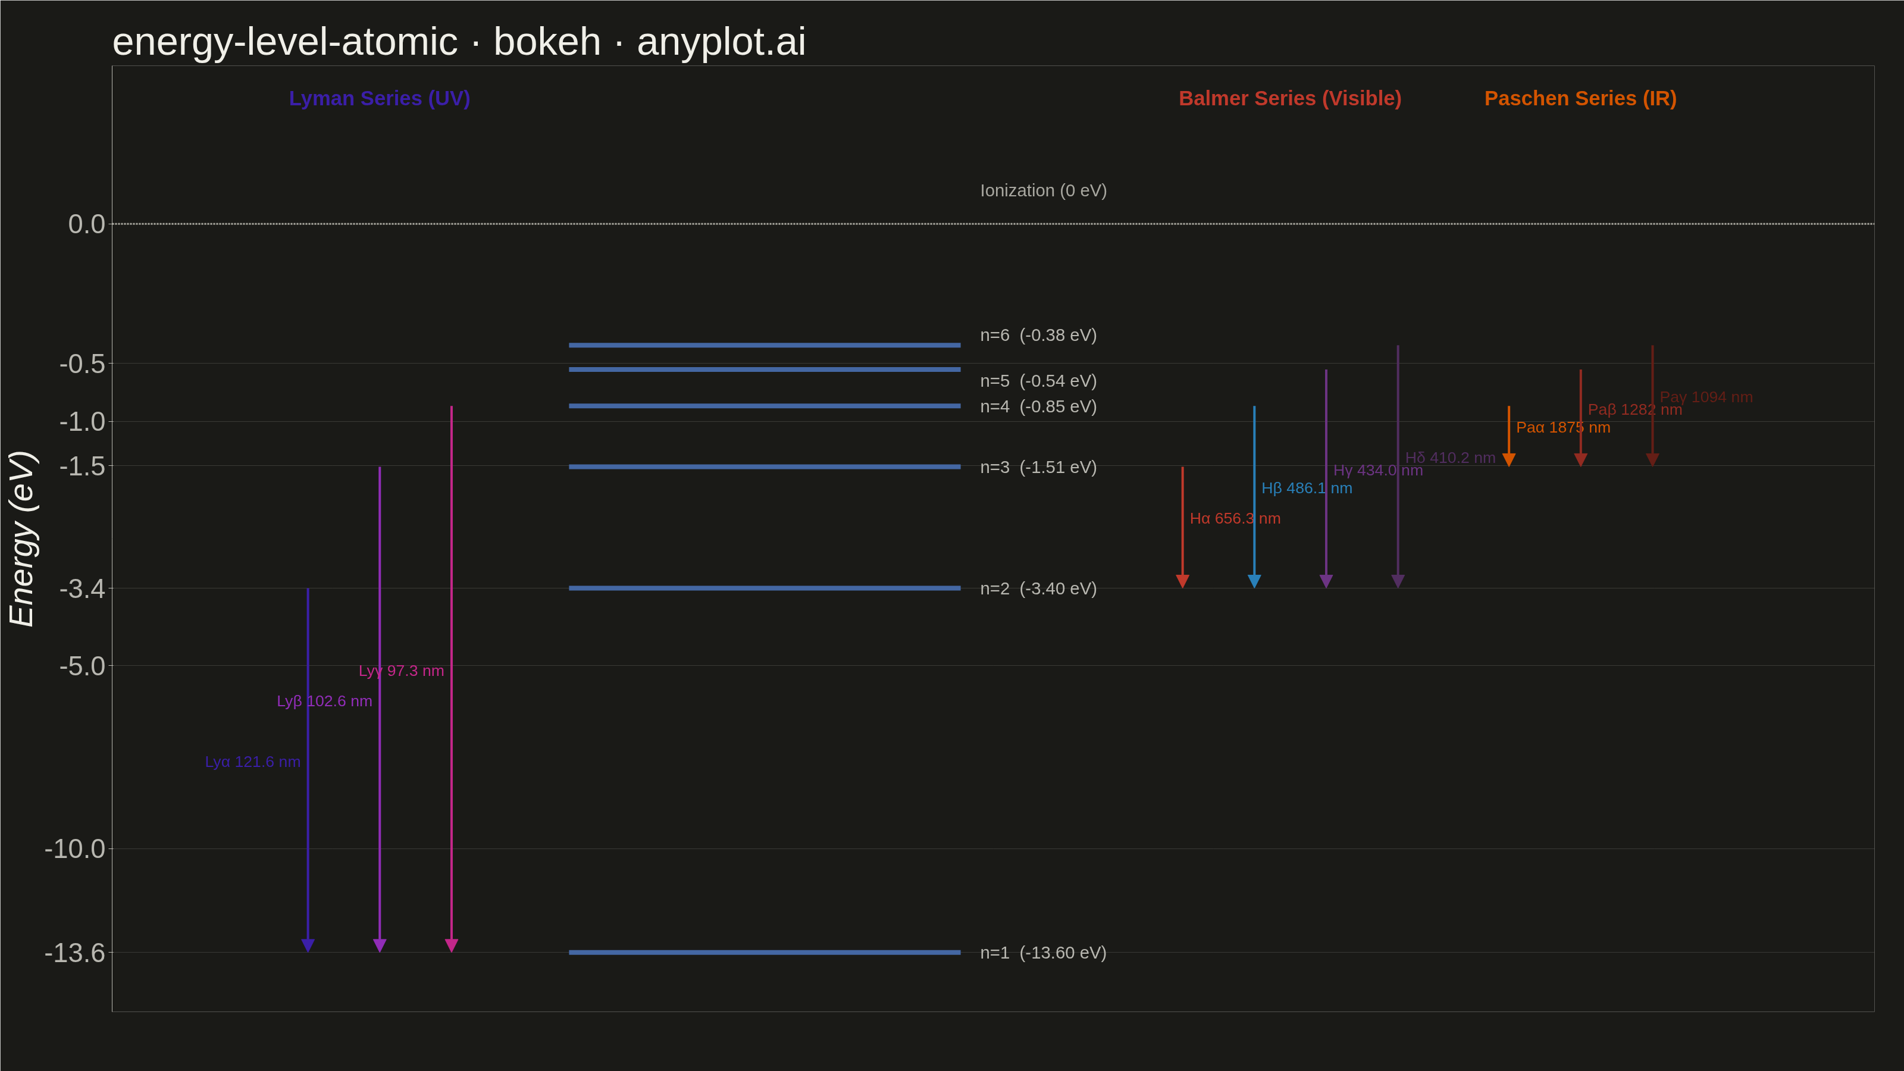
Task: Click the Hδ 410.2 nm label
Action: [1450, 458]
